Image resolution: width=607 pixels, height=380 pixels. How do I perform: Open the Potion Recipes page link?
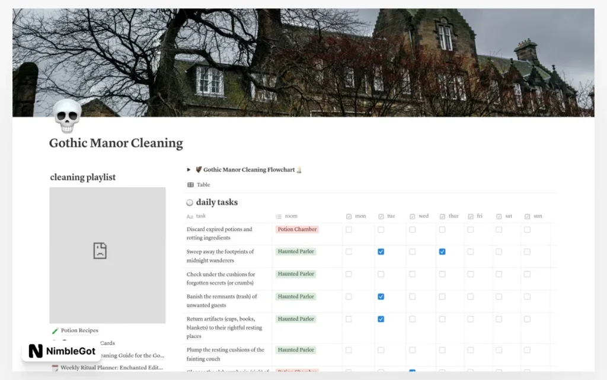tap(79, 330)
